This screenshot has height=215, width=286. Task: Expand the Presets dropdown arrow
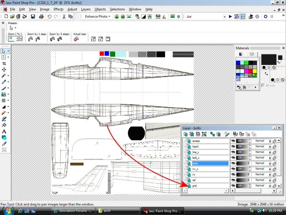(x=15, y=28)
